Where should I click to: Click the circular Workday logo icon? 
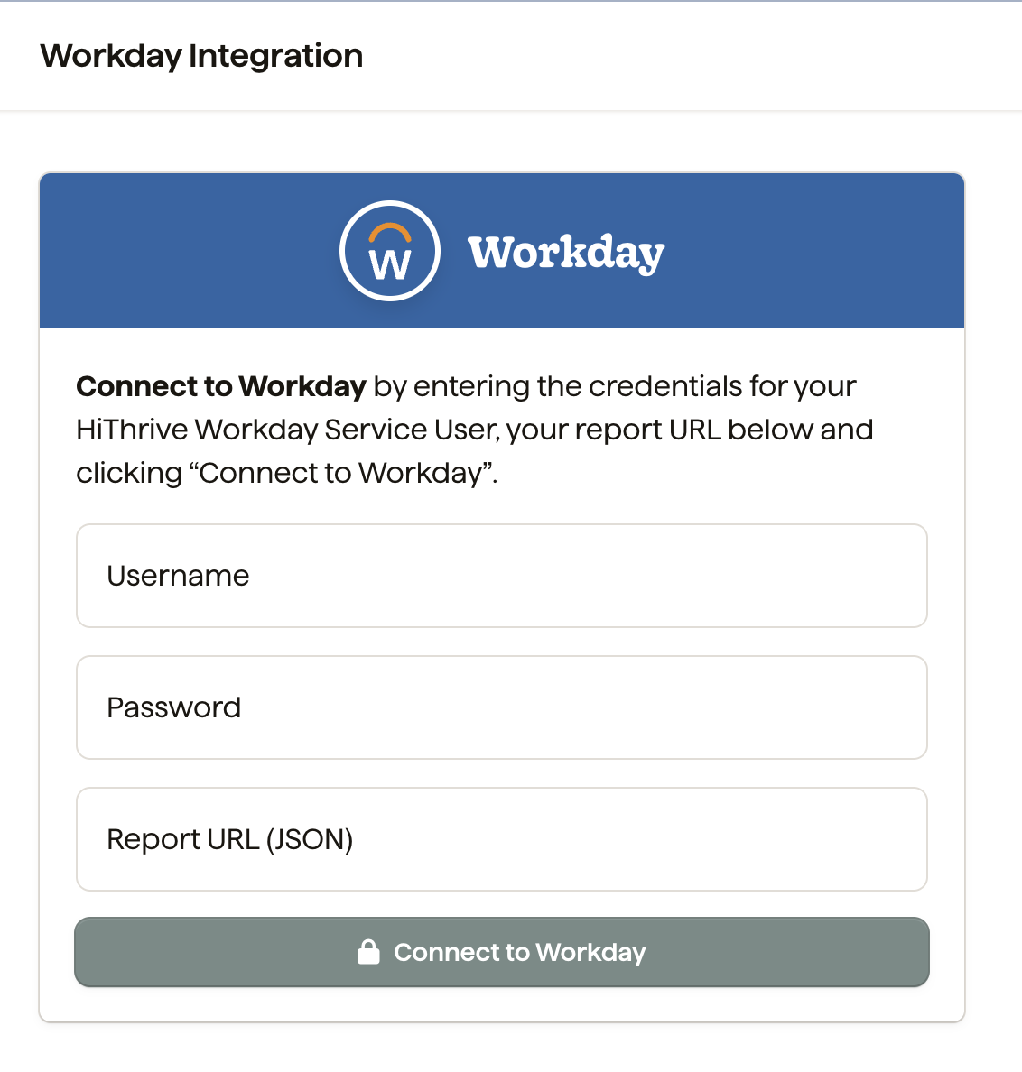tap(389, 251)
